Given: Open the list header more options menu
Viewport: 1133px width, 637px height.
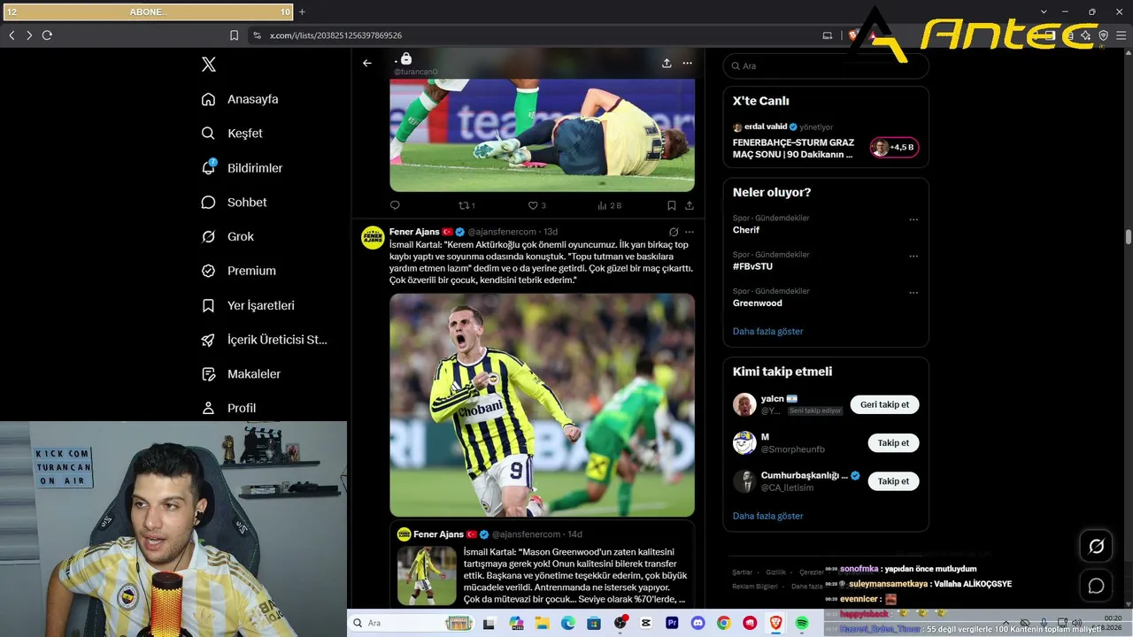Looking at the screenshot, I should point(687,64).
